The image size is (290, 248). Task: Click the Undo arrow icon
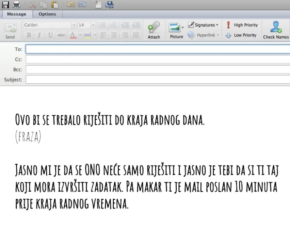click(x=71, y=5)
